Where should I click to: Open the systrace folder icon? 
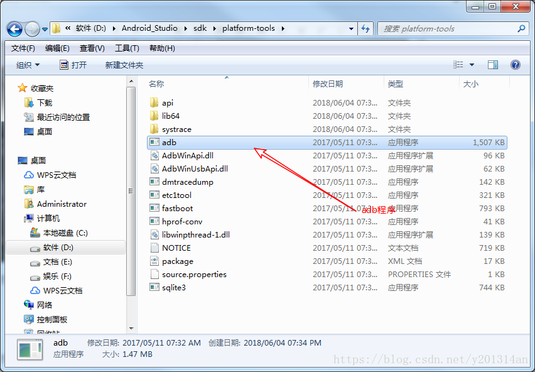154,129
